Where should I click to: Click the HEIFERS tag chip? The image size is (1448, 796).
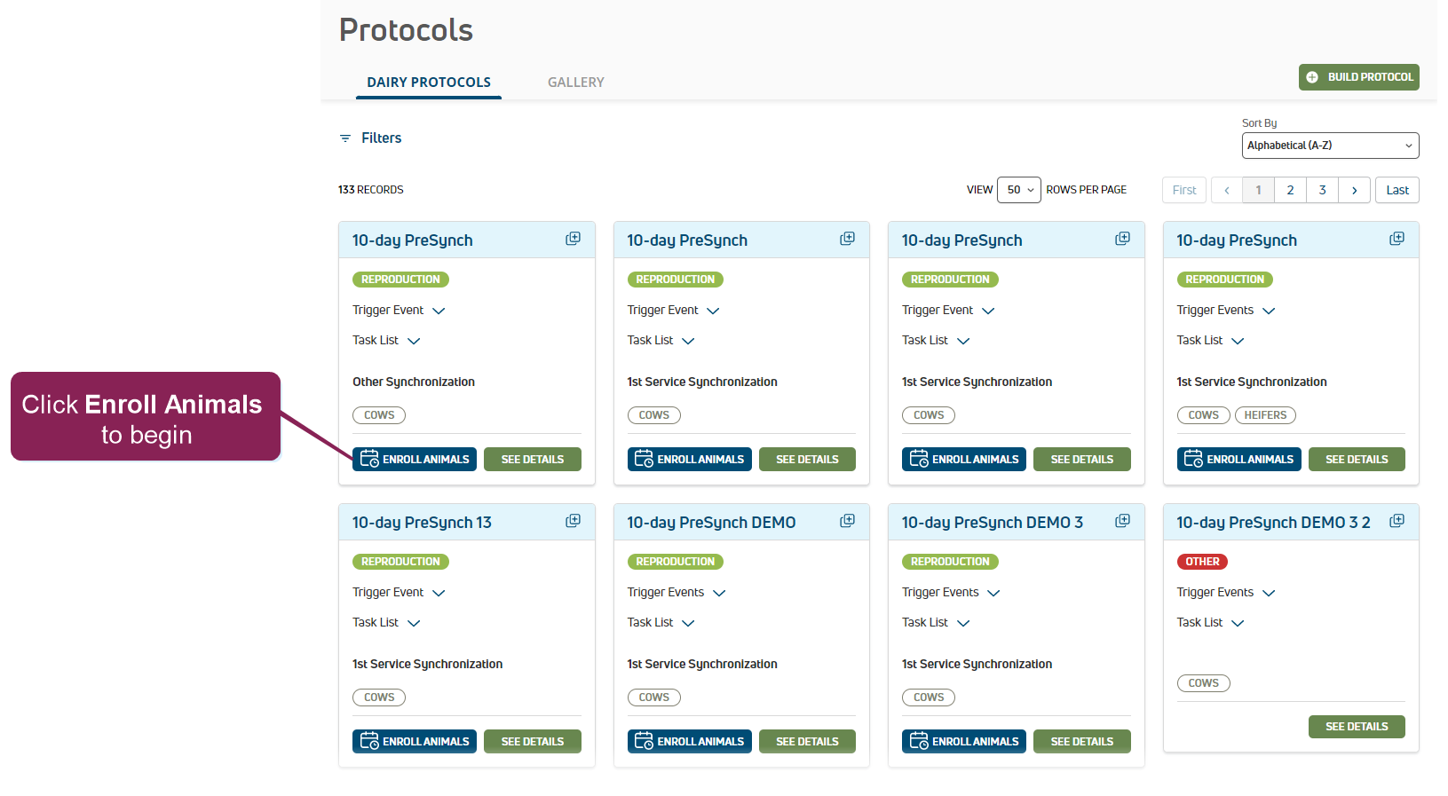coord(1265,415)
